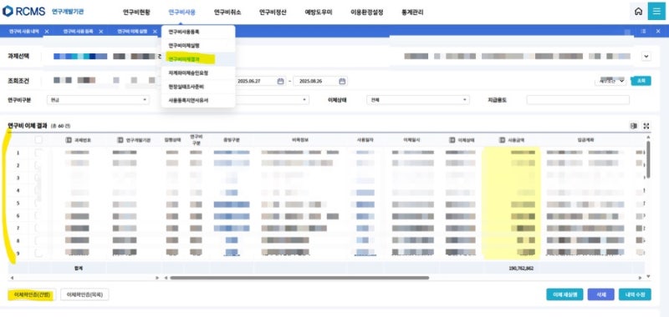Close all tabs with blue bar X icon
The height and width of the screenshot is (317, 669).
point(658,32)
